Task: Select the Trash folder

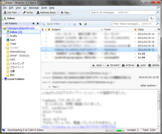Action: pos(13,44)
